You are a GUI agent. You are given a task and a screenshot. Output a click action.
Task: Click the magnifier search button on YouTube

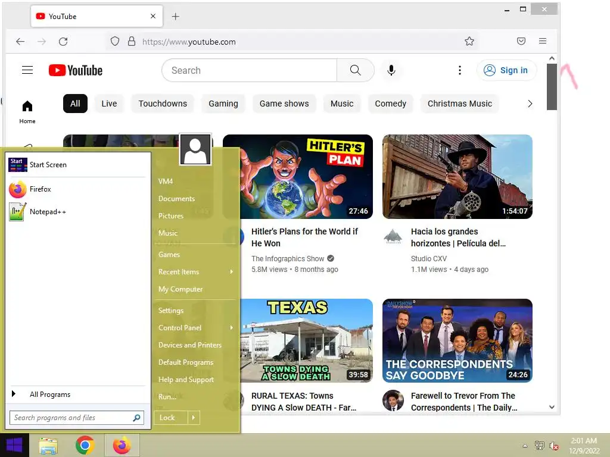pos(355,70)
